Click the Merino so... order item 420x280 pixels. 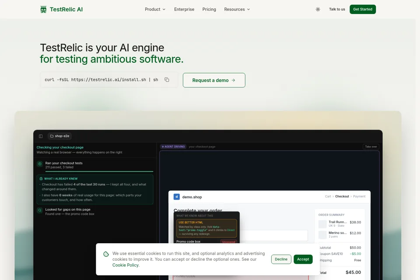(x=339, y=234)
